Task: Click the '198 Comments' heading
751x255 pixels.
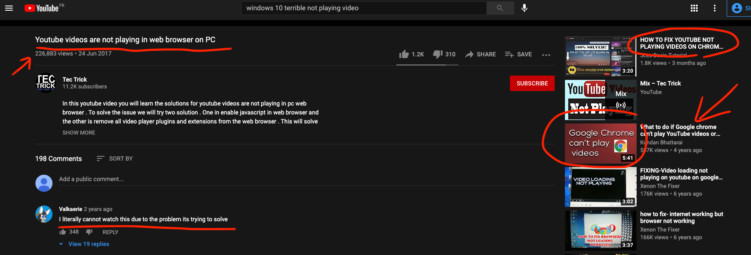Action: 58,158
